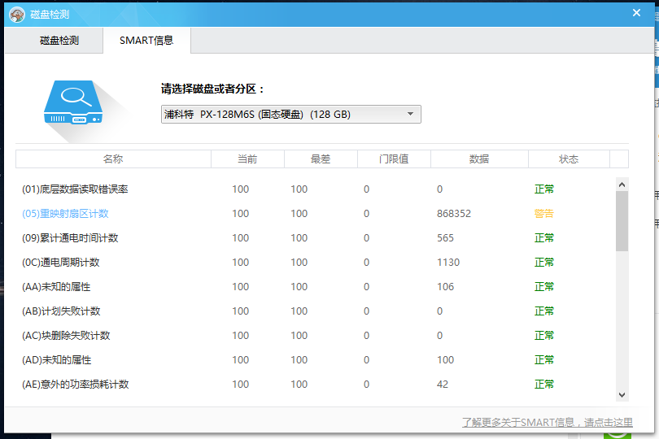Select the (09)累计通电时间计数 row
Viewport: 659px width, 439px height.
70,238
